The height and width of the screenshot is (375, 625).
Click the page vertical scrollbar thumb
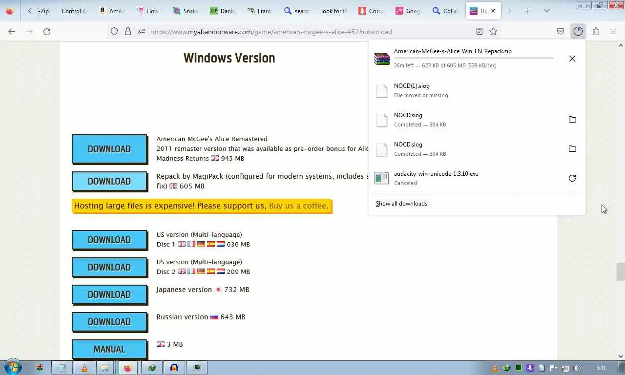pos(621,271)
